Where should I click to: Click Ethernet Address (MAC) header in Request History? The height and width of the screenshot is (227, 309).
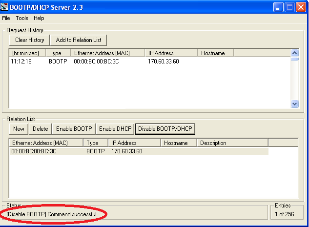tap(108, 53)
